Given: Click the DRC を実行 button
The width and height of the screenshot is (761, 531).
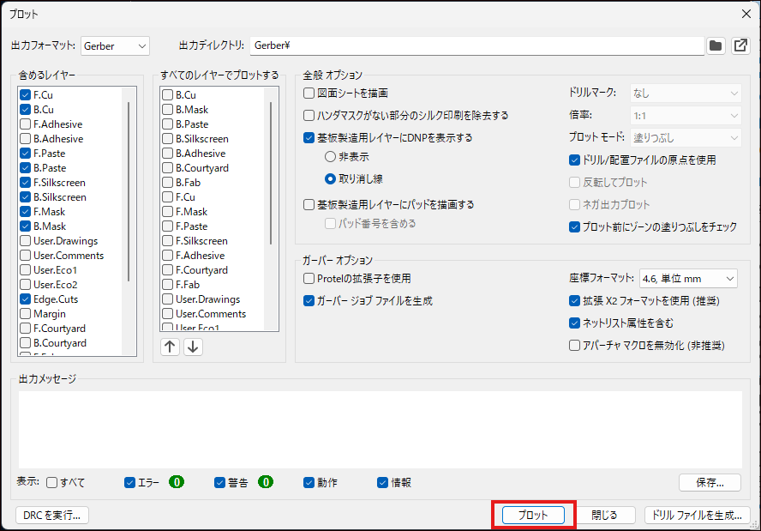Looking at the screenshot, I should point(53,515).
